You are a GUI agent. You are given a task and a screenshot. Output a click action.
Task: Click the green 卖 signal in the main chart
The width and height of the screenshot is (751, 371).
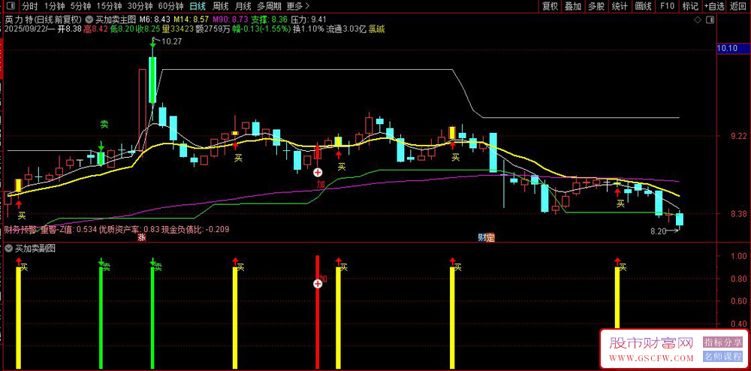[104, 125]
